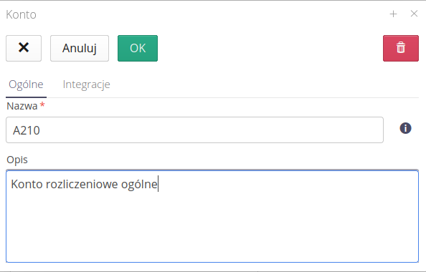The height and width of the screenshot is (272, 426).
Task: Show info via the circled i icon
Action: (x=405, y=128)
